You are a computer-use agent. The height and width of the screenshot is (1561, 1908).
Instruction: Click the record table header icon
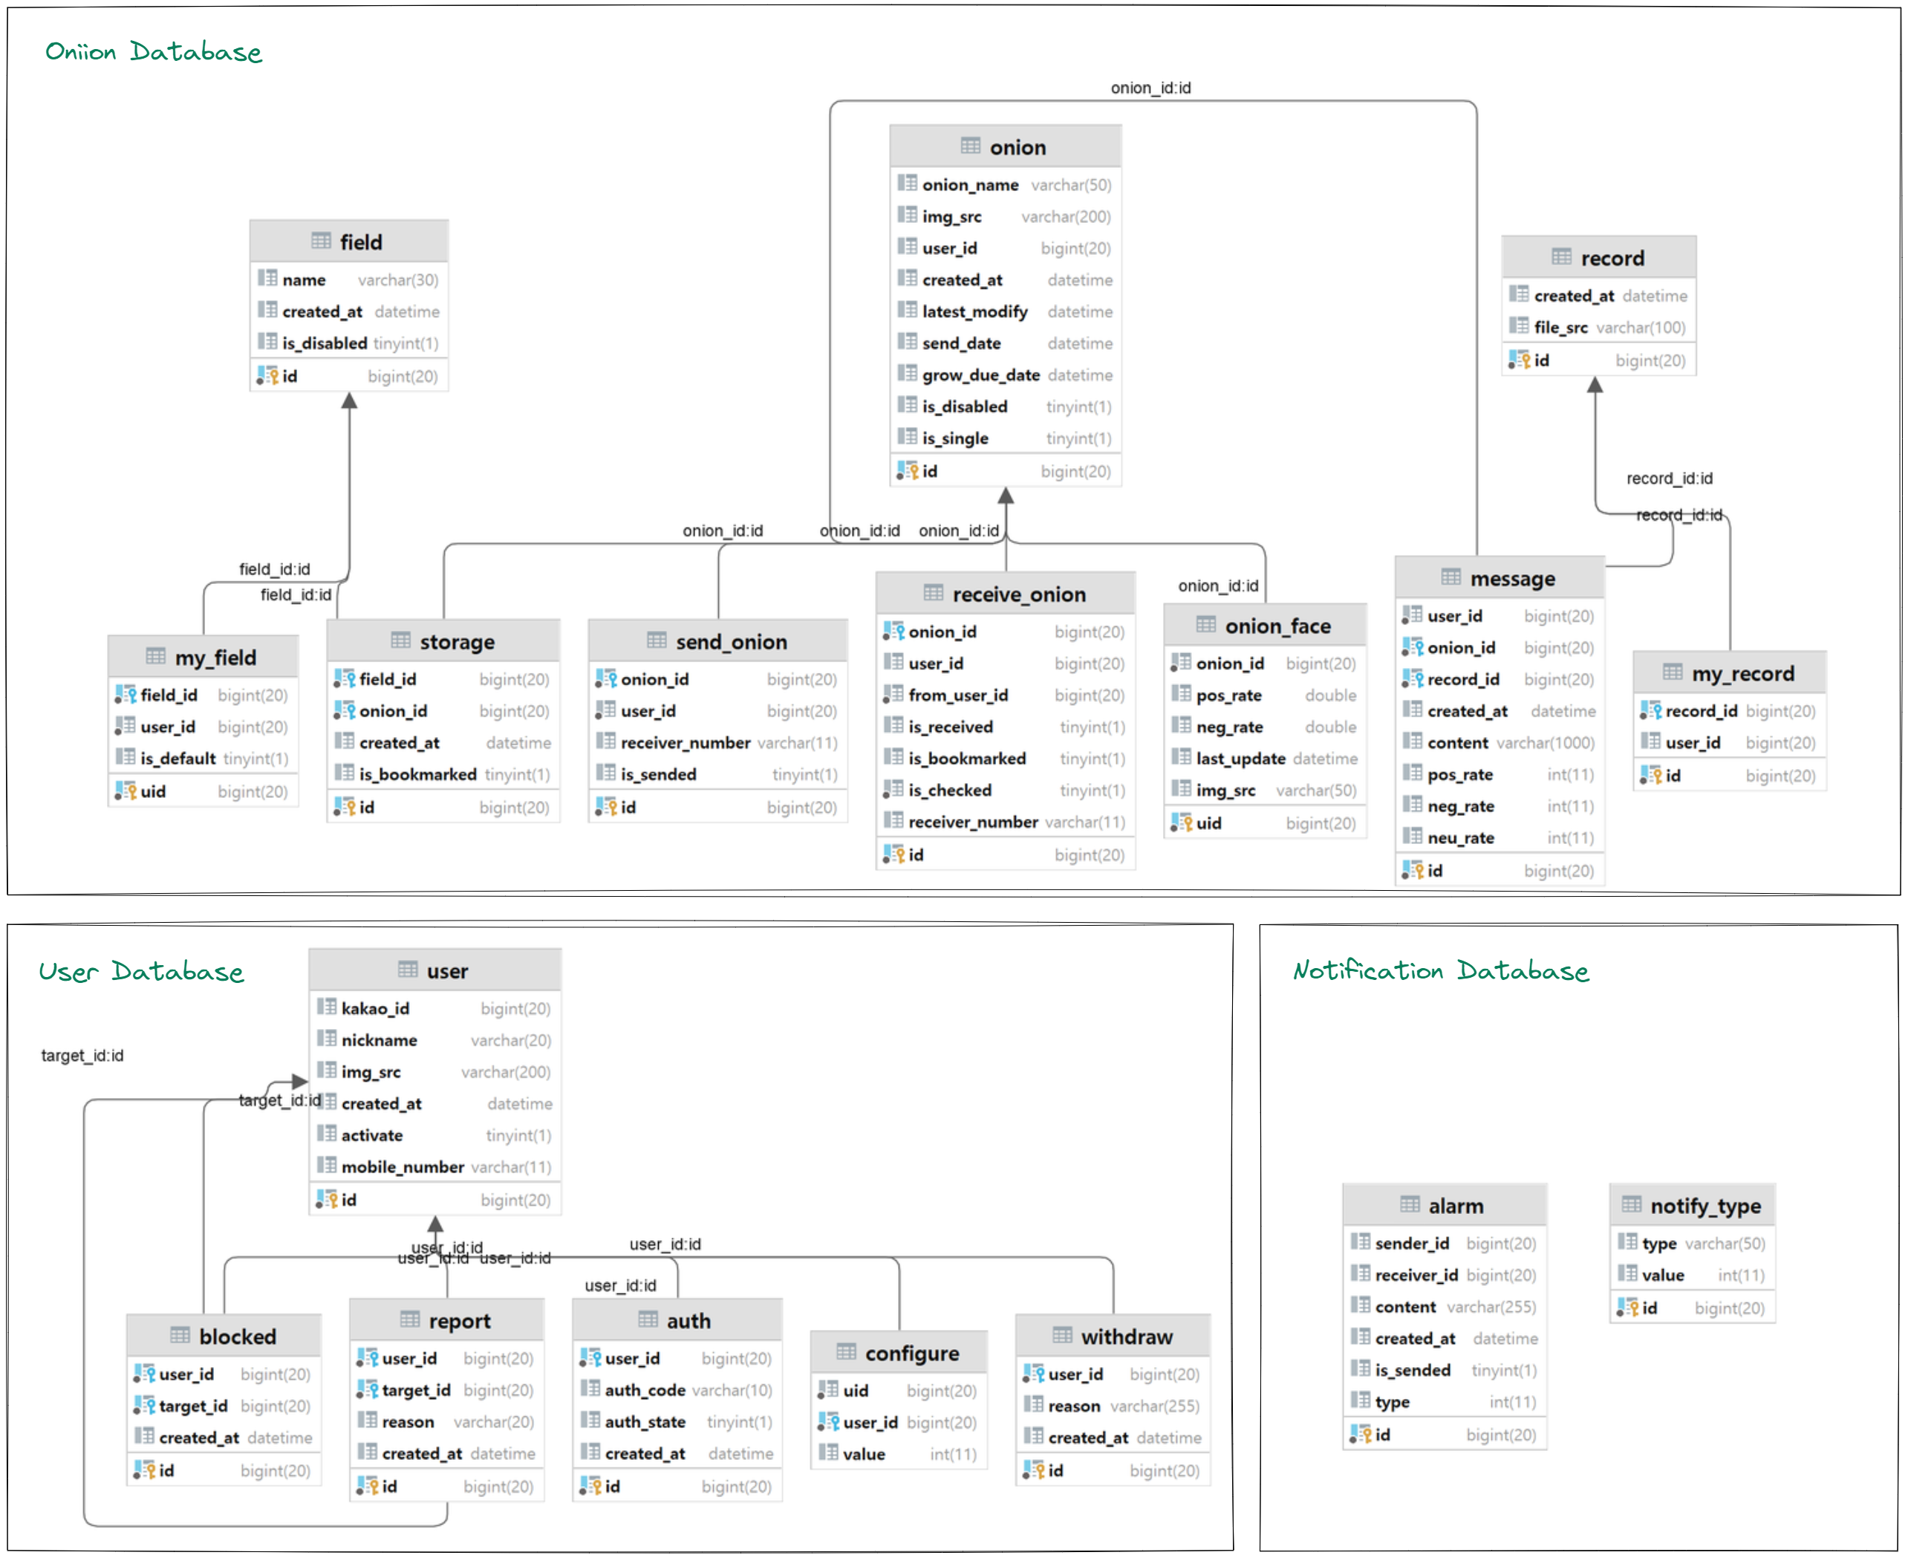coord(1561,257)
